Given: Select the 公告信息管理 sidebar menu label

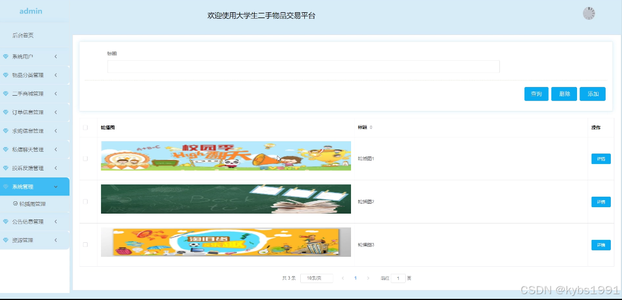Looking at the screenshot, I should (x=28, y=222).
